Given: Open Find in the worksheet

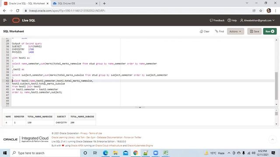Looking at the screenshot, I should [220, 31].
